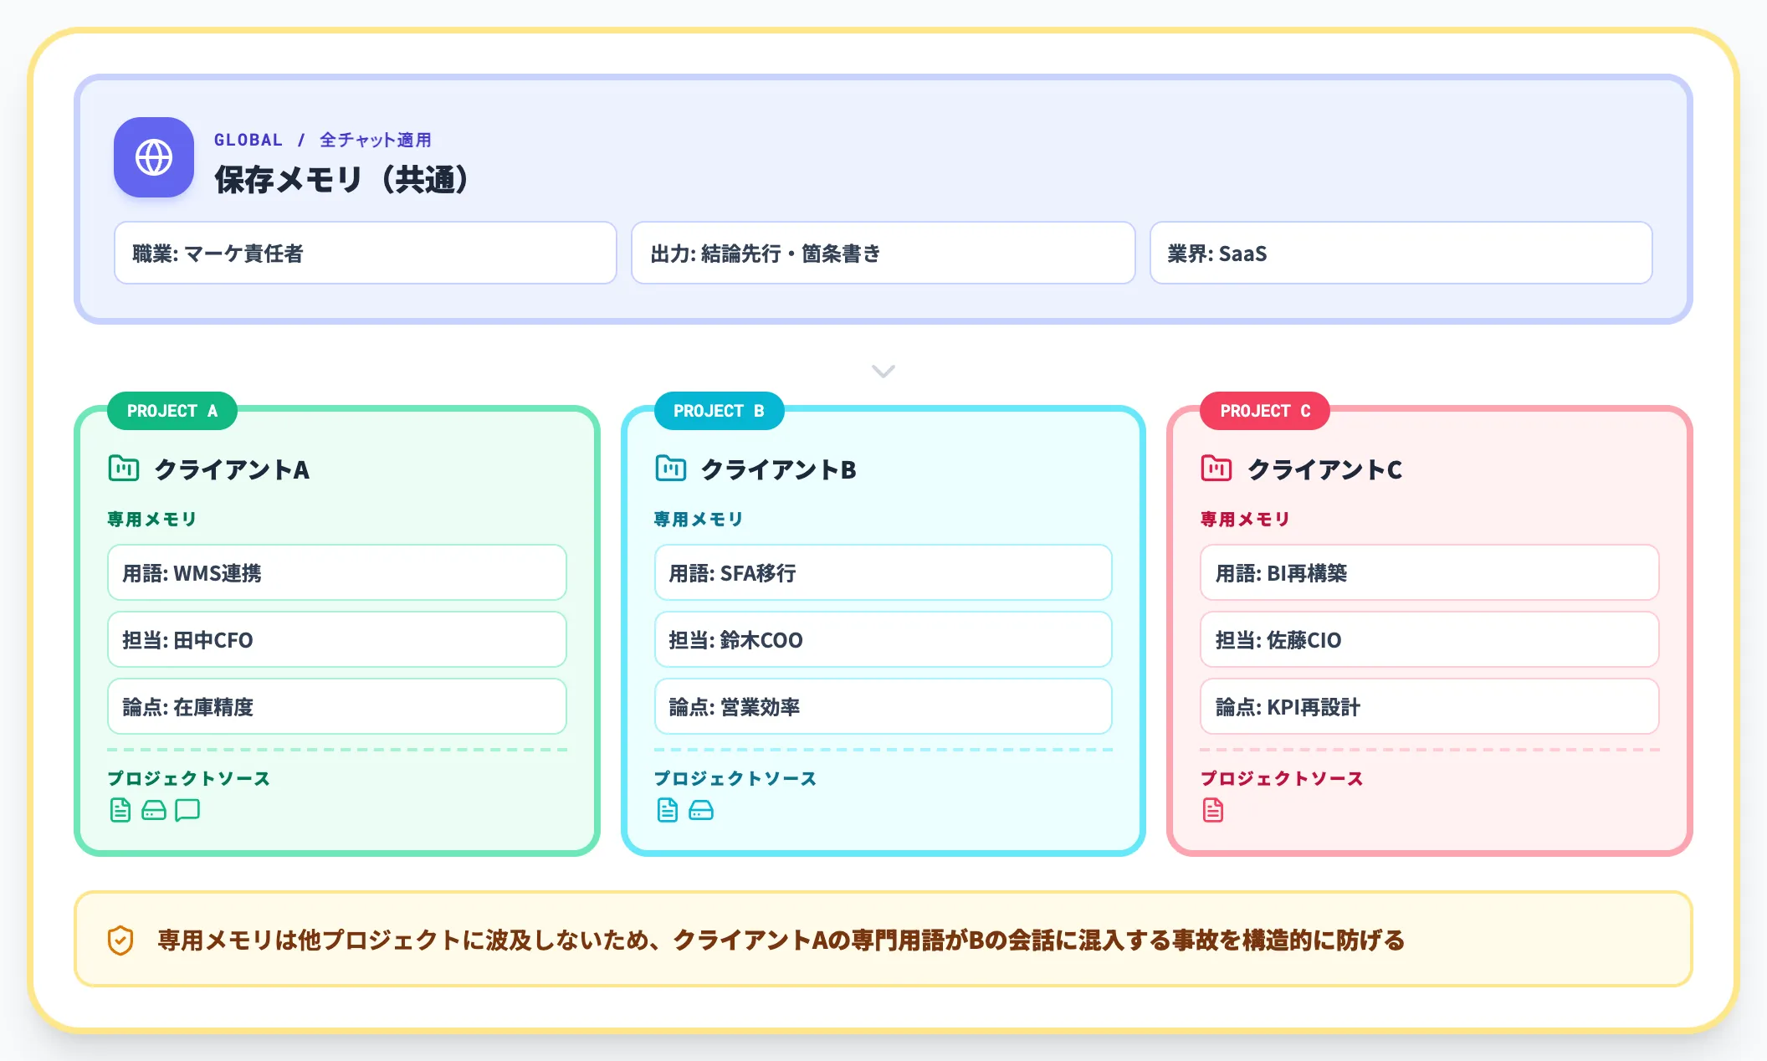The height and width of the screenshot is (1061, 1767).
Task: Click the クライアントB project title
Action: click(x=778, y=469)
